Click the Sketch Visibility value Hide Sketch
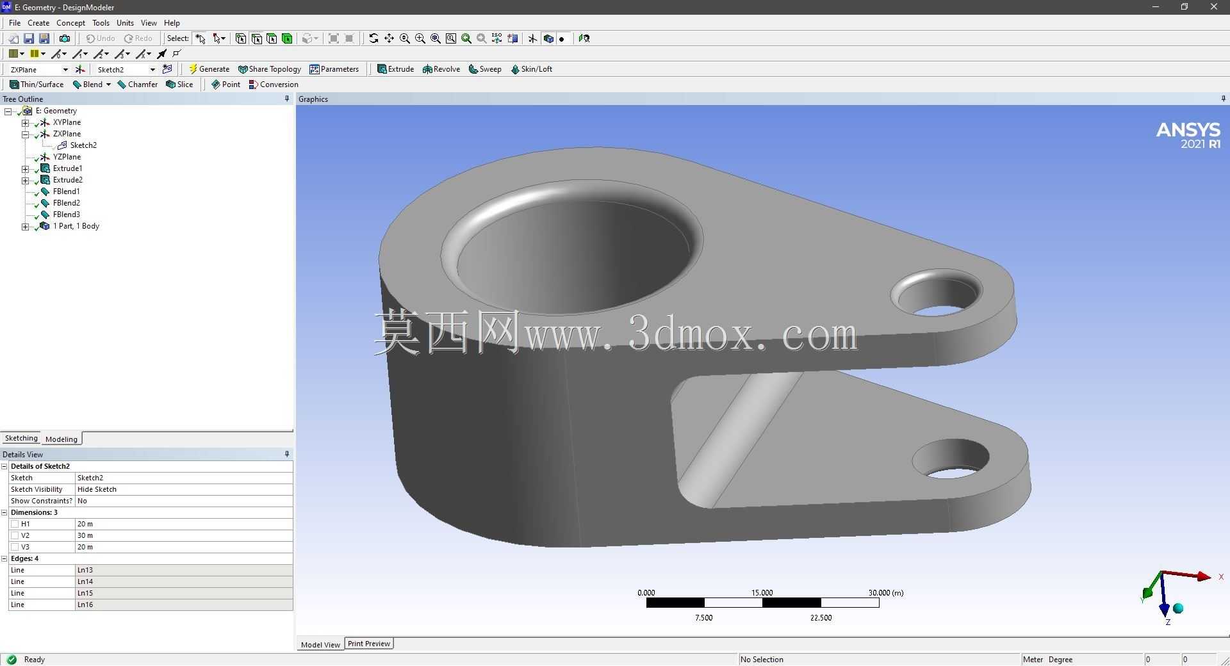1230x666 pixels. pyautogui.click(x=184, y=489)
